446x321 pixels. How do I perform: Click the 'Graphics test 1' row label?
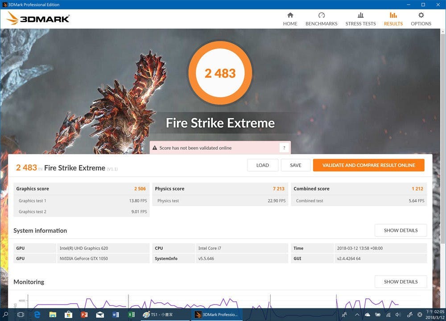pos(33,201)
